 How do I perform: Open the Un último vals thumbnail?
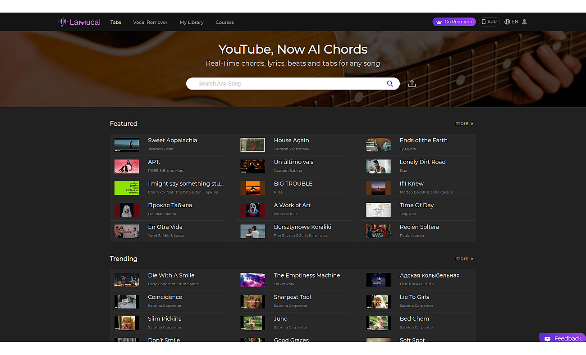(x=252, y=166)
